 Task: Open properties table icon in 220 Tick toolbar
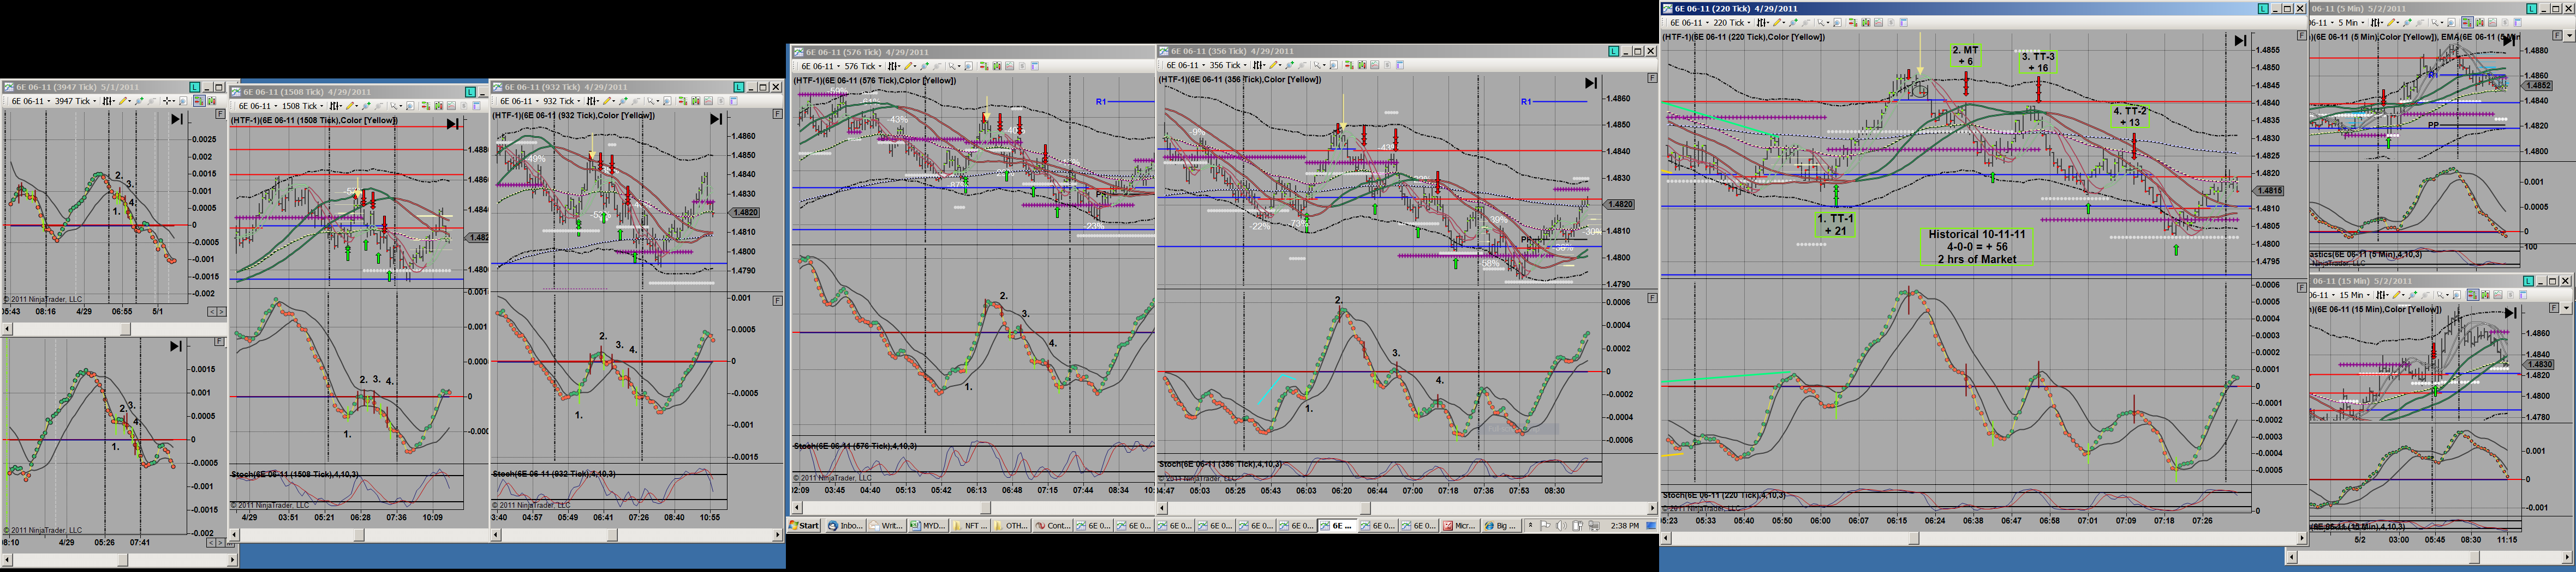[x=1904, y=22]
